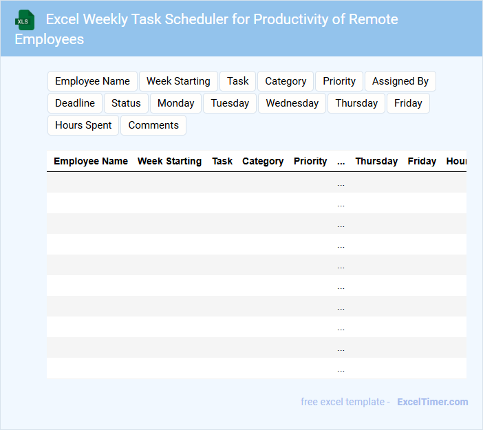Click the Week Starting tag
This screenshot has width=483, height=430.
(x=178, y=81)
